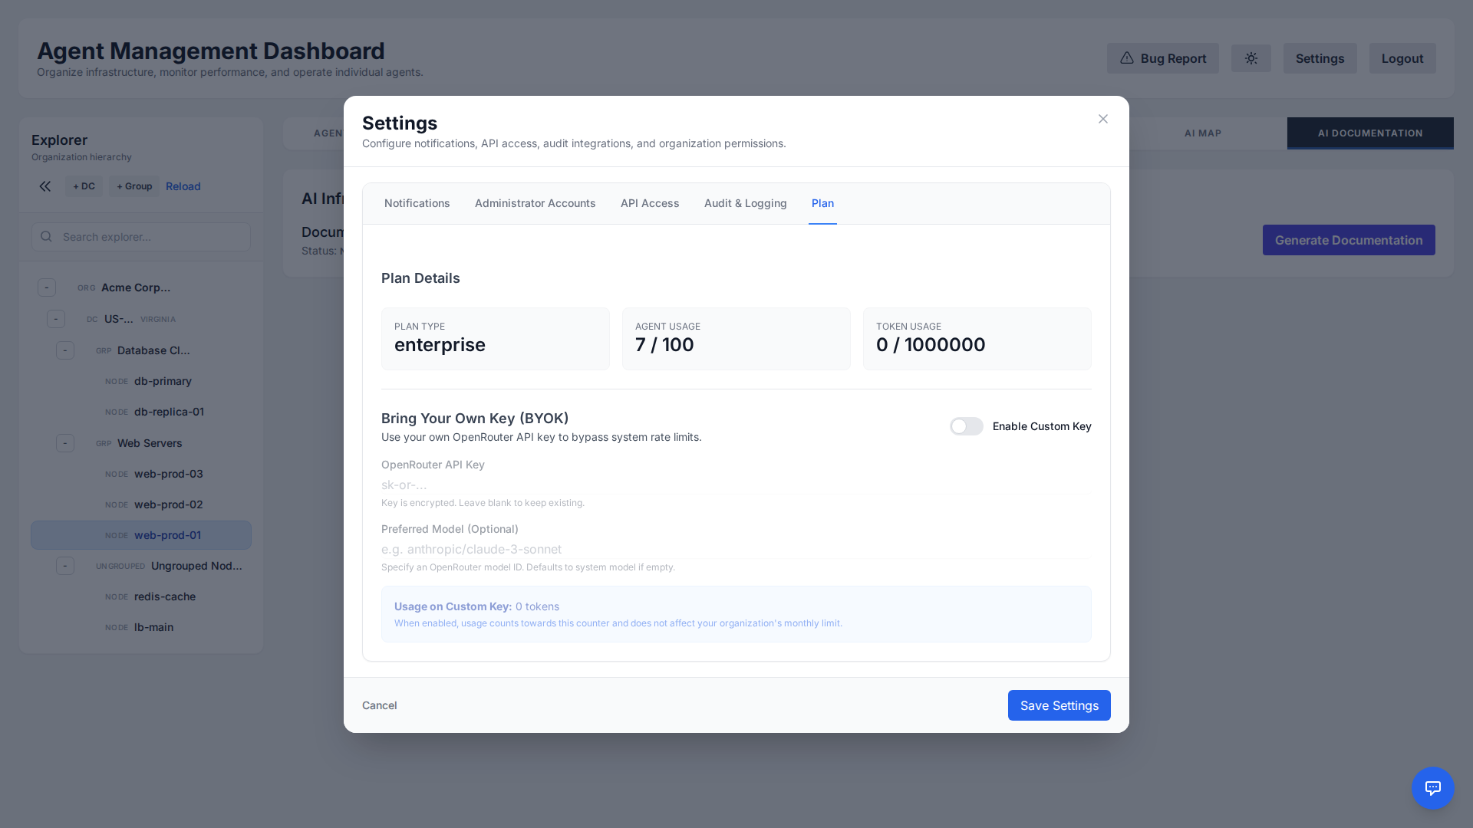Open the Audit & Logging tab
The width and height of the screenshot is (1473, 828).
(x=745, y=203)
